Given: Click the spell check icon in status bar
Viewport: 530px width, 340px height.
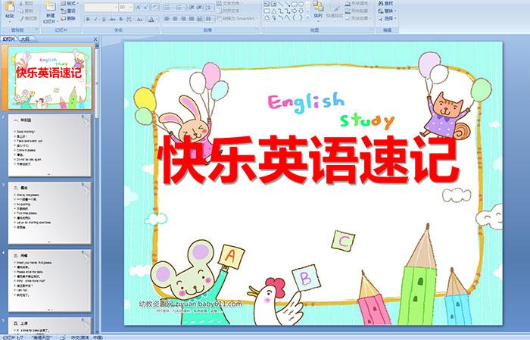Looking at the screenshot, I should tap(63, 337).
